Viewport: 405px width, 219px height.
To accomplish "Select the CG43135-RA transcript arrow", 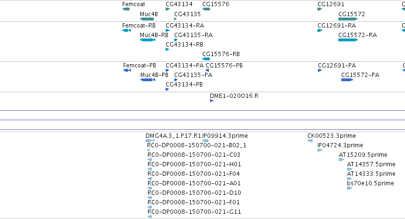I will click(176, 40).
